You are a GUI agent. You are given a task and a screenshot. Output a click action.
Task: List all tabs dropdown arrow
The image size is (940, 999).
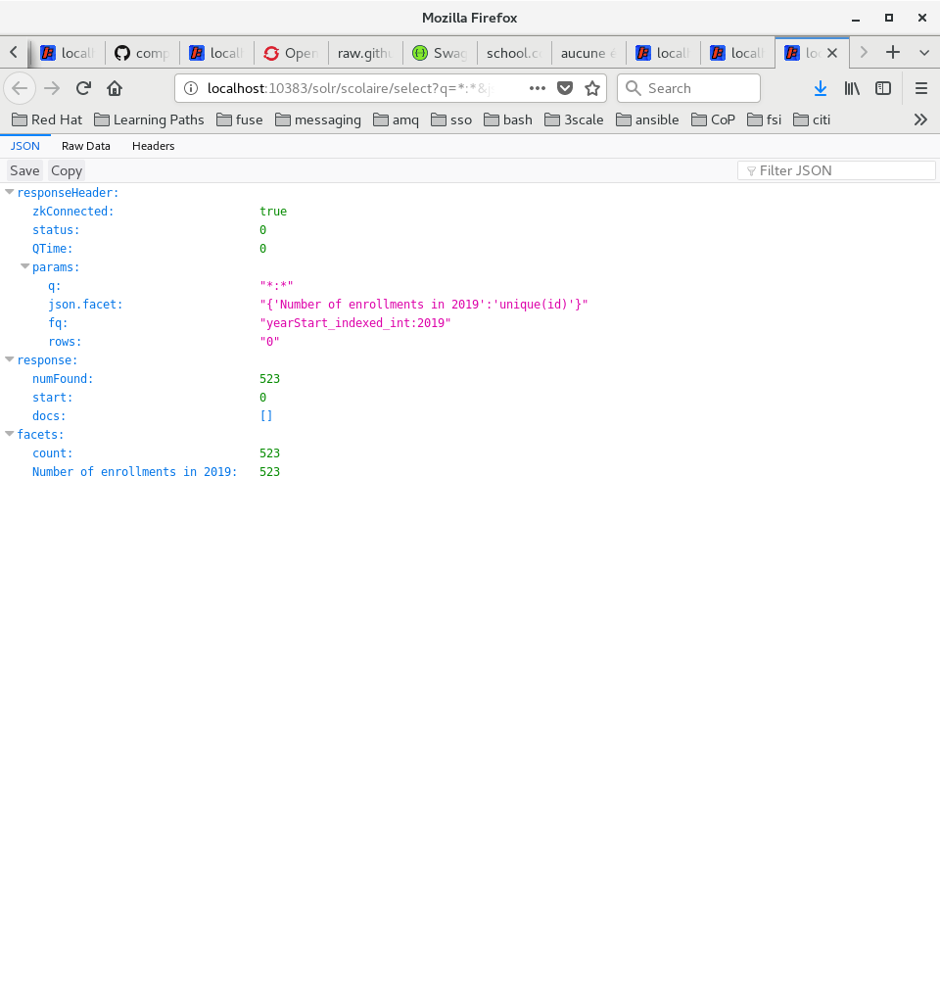pos(924,52)
